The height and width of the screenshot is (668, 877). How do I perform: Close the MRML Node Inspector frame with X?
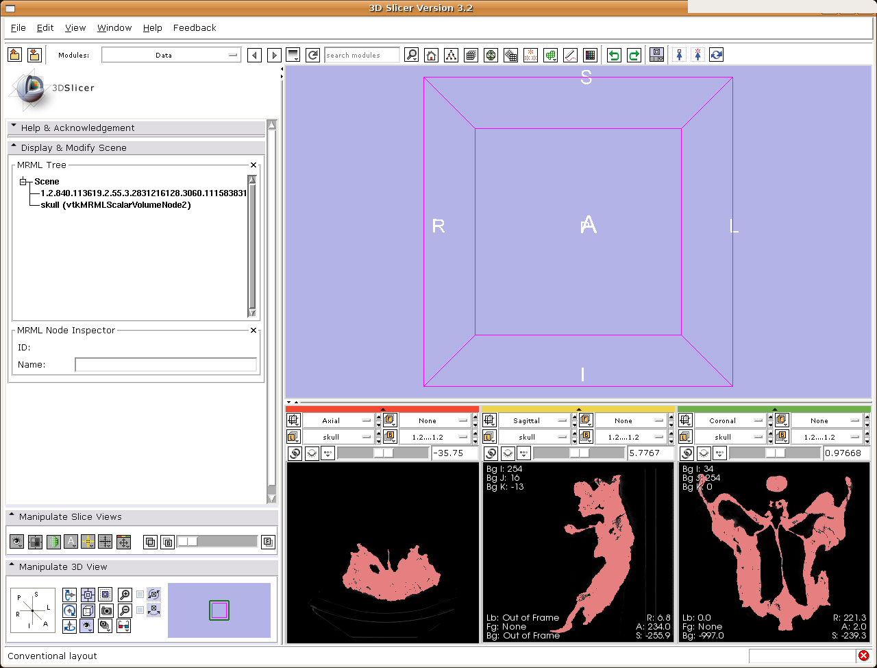[254, 331]
